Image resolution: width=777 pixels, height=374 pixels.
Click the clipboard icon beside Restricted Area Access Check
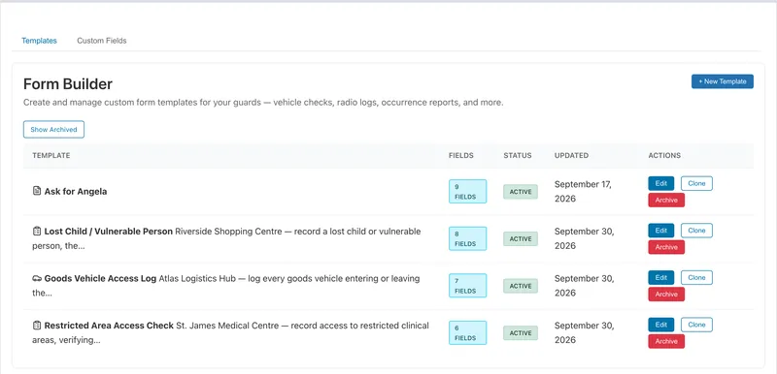pyautogui.click(x=37, y=326)
